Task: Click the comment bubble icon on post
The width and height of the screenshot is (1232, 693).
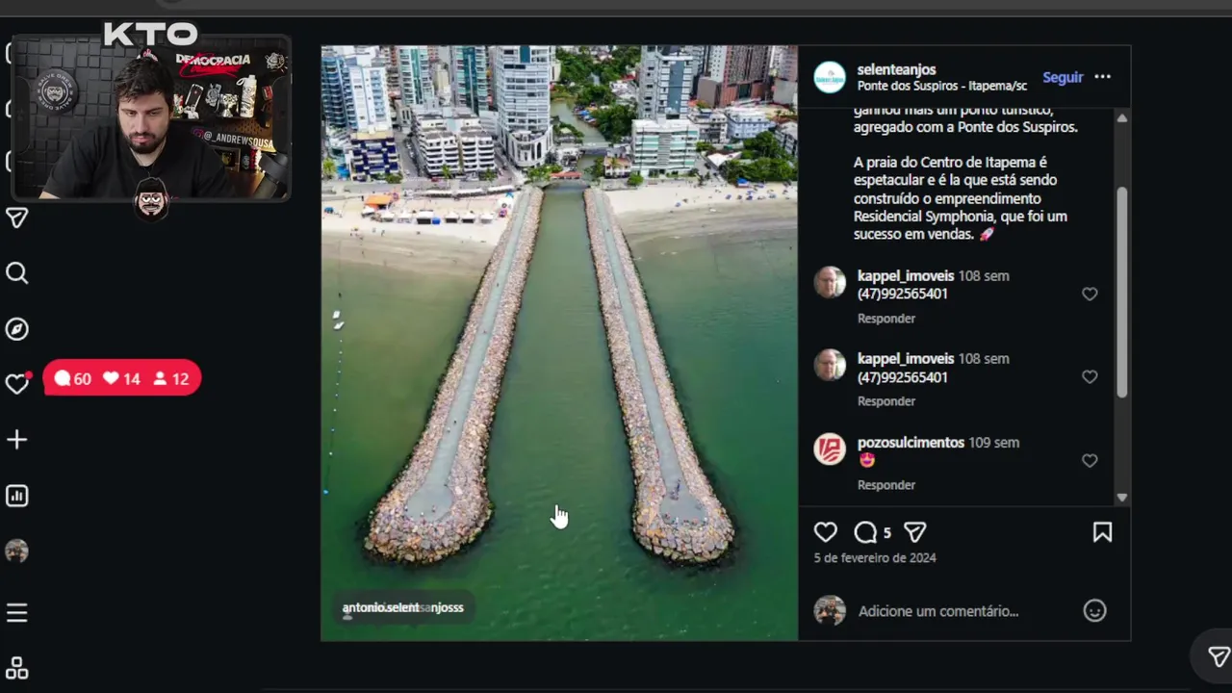Action: (x=865, y=532)
